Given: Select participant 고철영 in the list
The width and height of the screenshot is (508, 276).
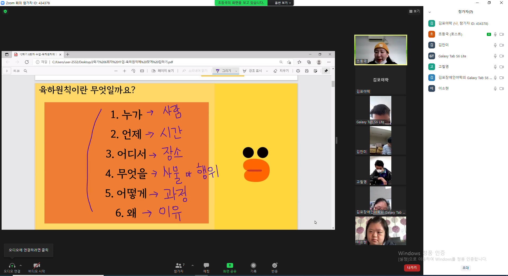Looking at the screenshot, I should [466, 67].
